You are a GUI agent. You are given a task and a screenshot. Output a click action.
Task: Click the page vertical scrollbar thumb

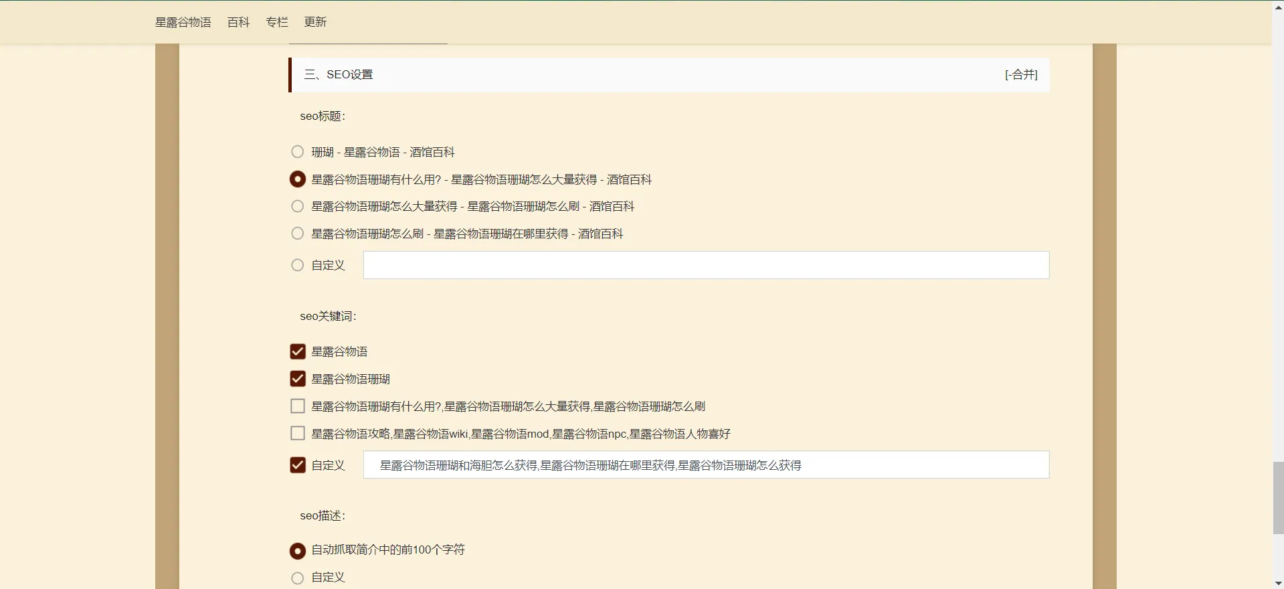tap(1278, 497)
